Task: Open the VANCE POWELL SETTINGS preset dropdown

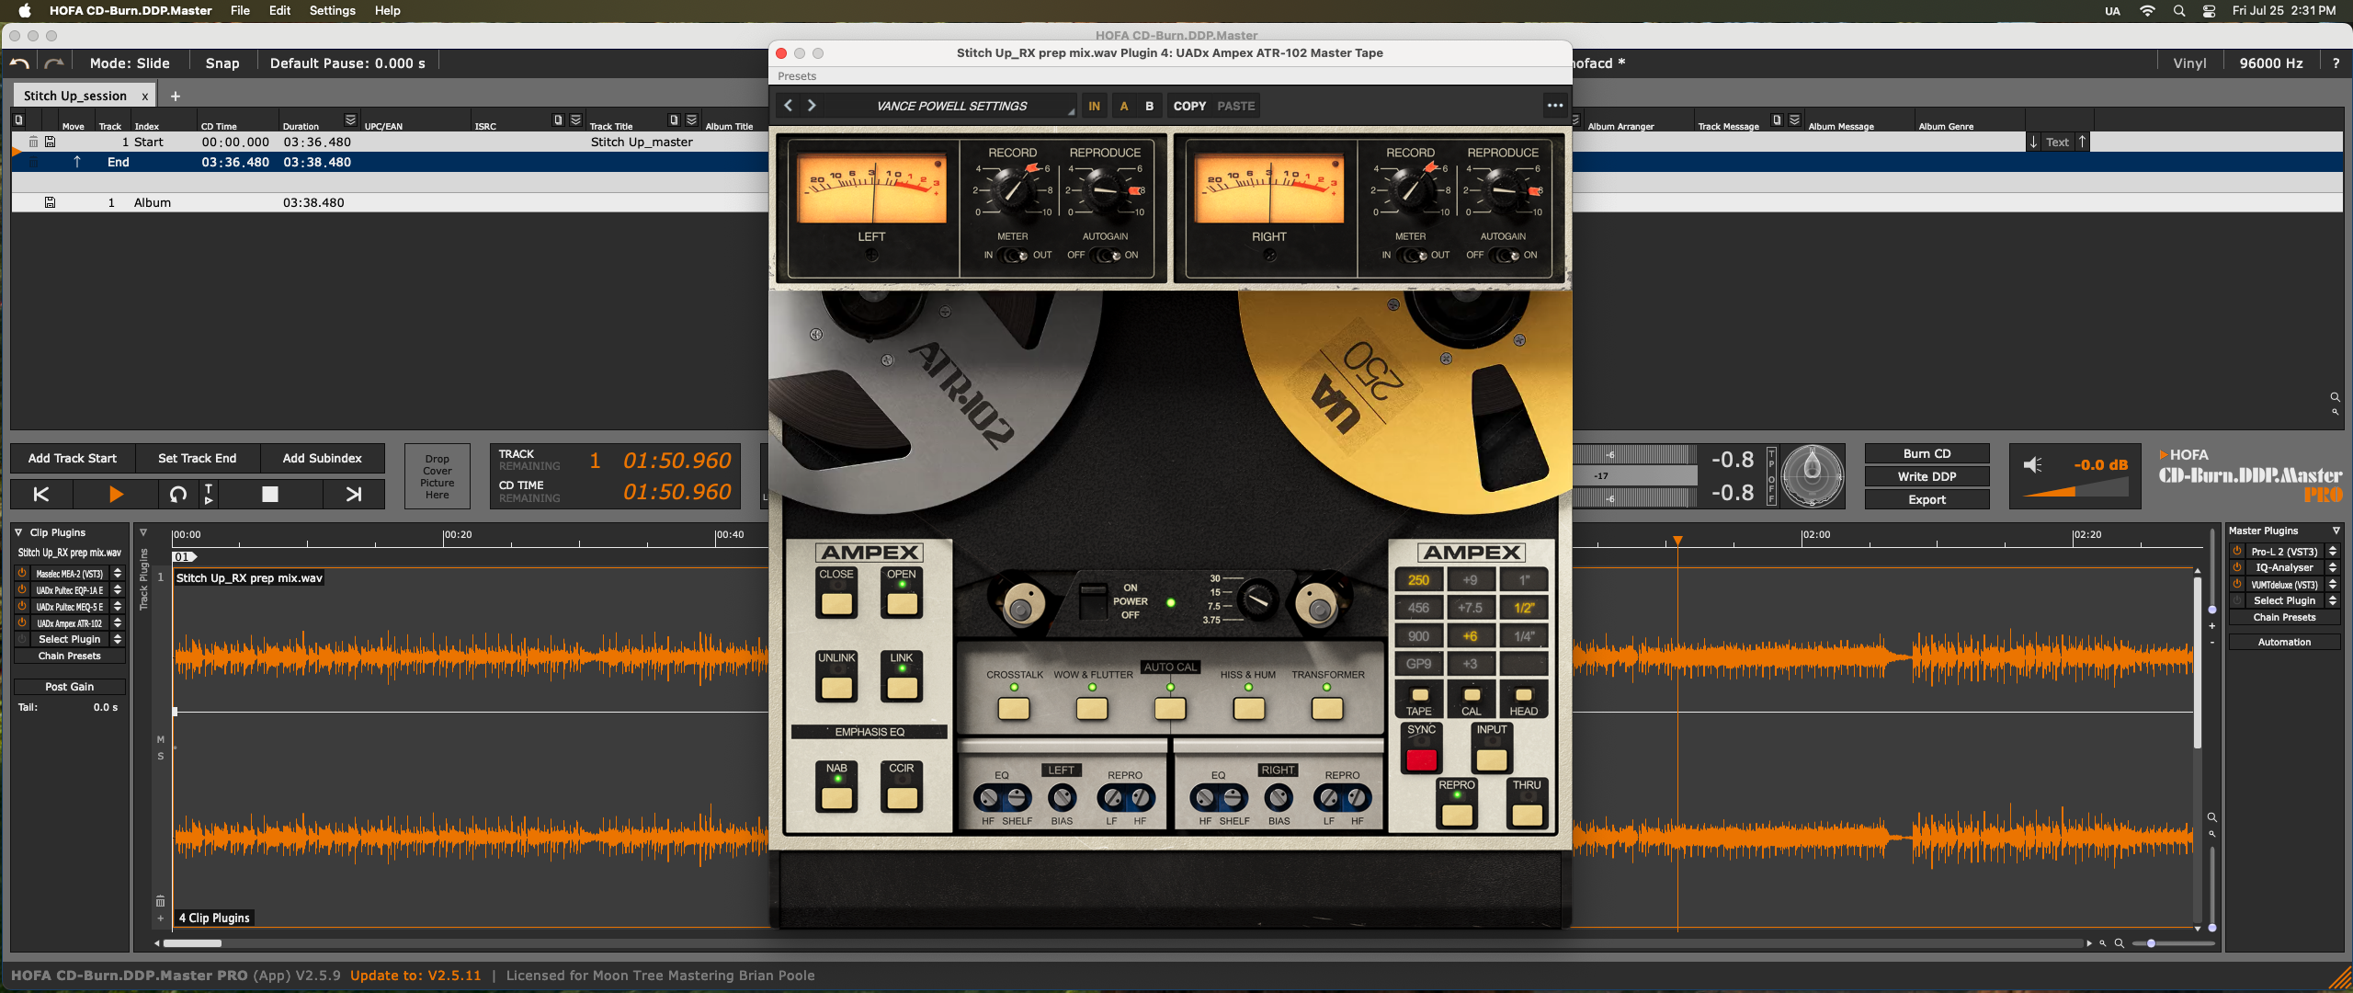Action: [x=951, y=106]
